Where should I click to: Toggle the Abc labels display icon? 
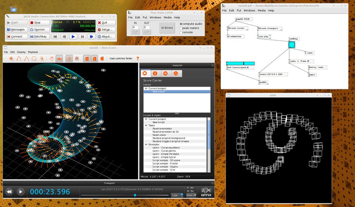pyautogui.click(x=60, y=59)
